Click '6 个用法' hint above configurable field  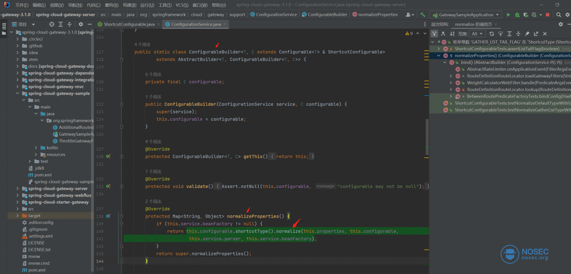click(153, 74)
